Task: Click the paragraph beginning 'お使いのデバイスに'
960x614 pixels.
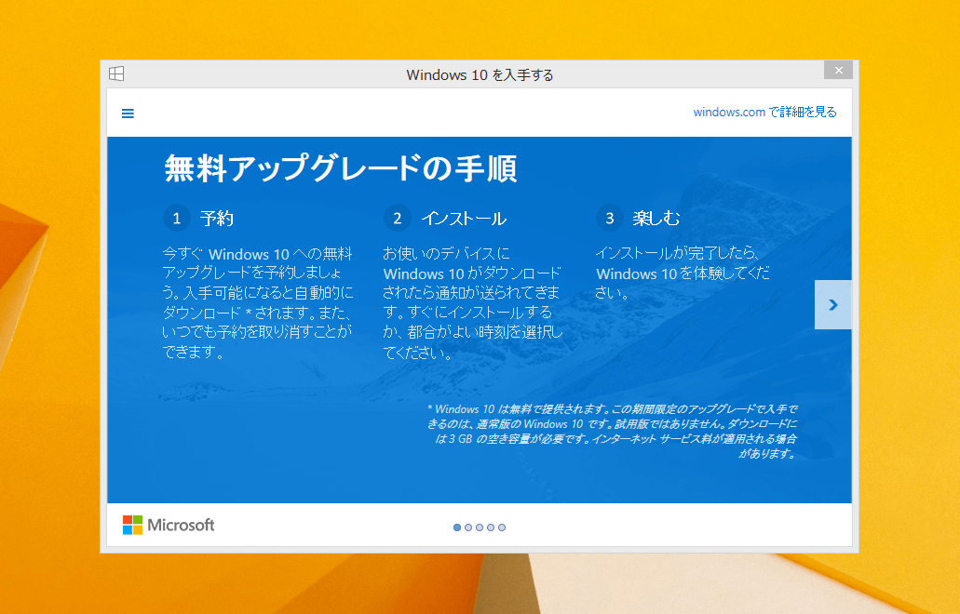Action: (473, 302)
